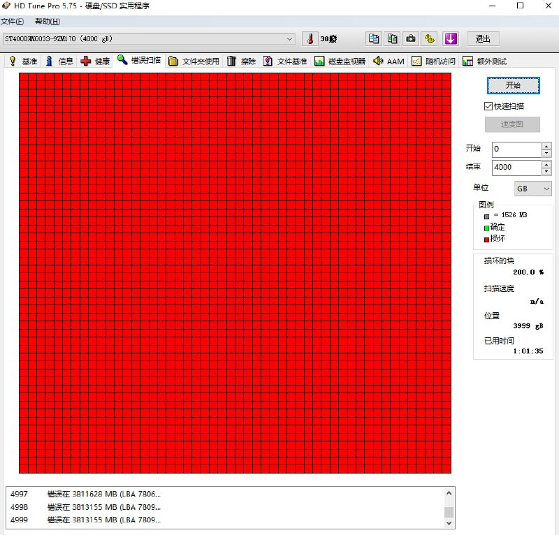
Task: Decrease the 结束 end value stepper
Action: pyautogui.click(x=546, y=172)
